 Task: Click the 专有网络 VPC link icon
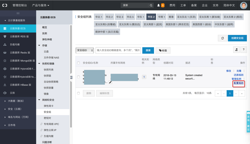[x=41, y=124]
